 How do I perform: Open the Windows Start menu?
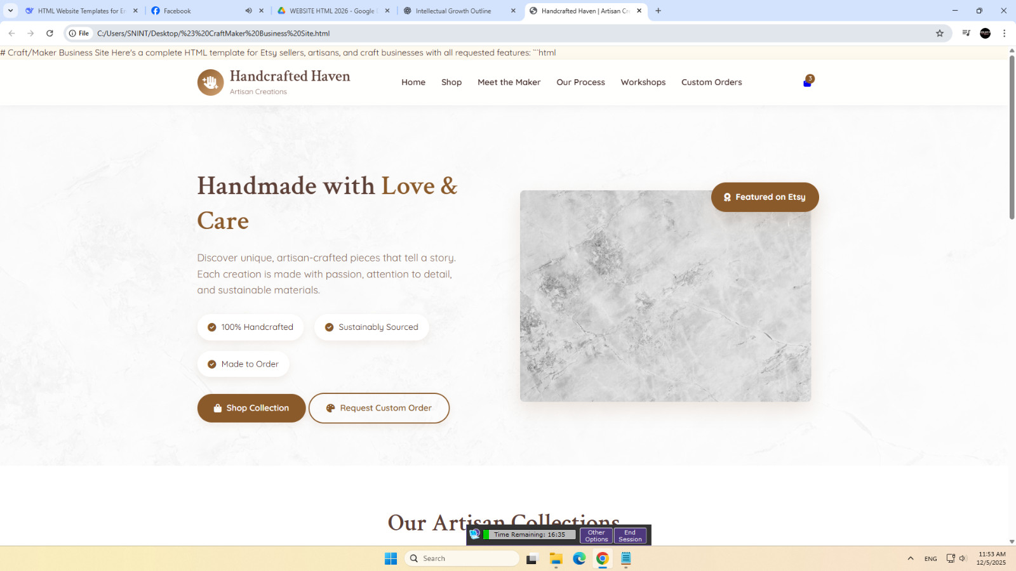point(391,558)
